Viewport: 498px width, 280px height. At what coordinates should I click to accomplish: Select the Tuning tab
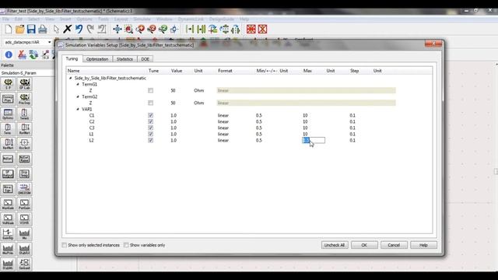72,59
